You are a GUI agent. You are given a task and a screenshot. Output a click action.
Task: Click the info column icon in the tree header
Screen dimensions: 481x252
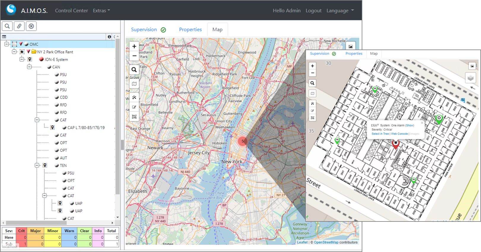[x=109, y=37]
